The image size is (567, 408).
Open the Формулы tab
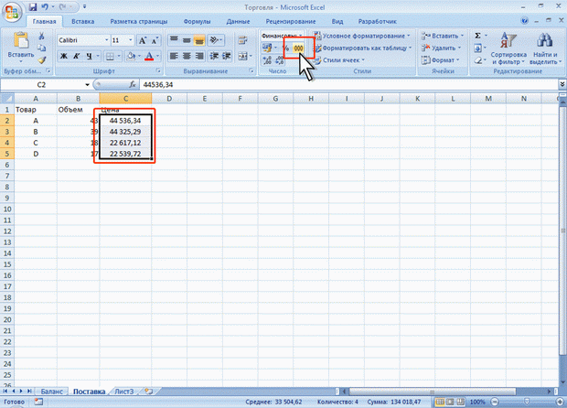tap(197, 21)
